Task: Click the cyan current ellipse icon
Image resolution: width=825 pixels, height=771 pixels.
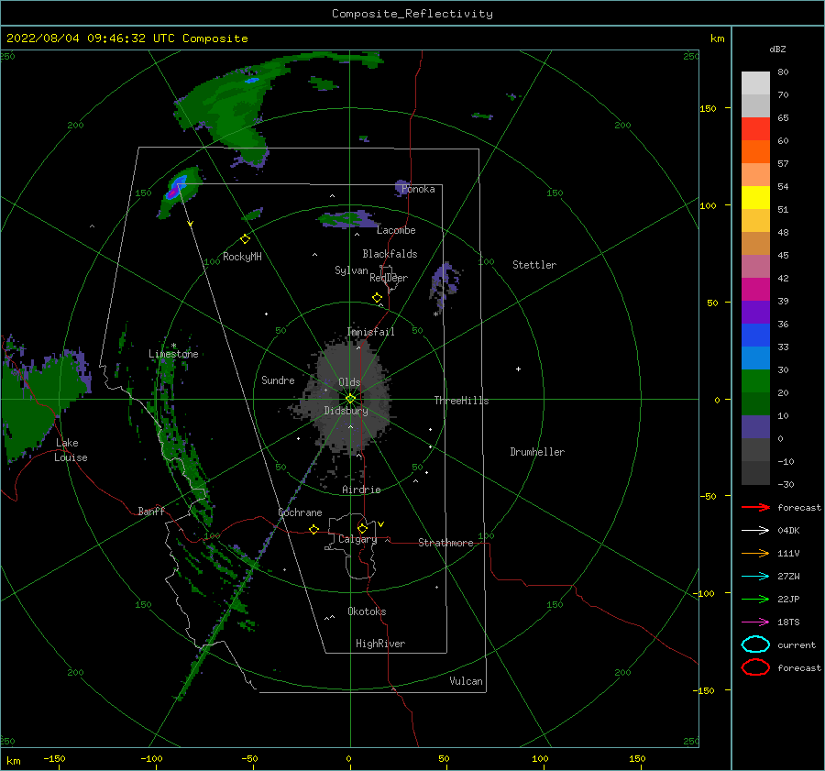Action: point(755,644)
